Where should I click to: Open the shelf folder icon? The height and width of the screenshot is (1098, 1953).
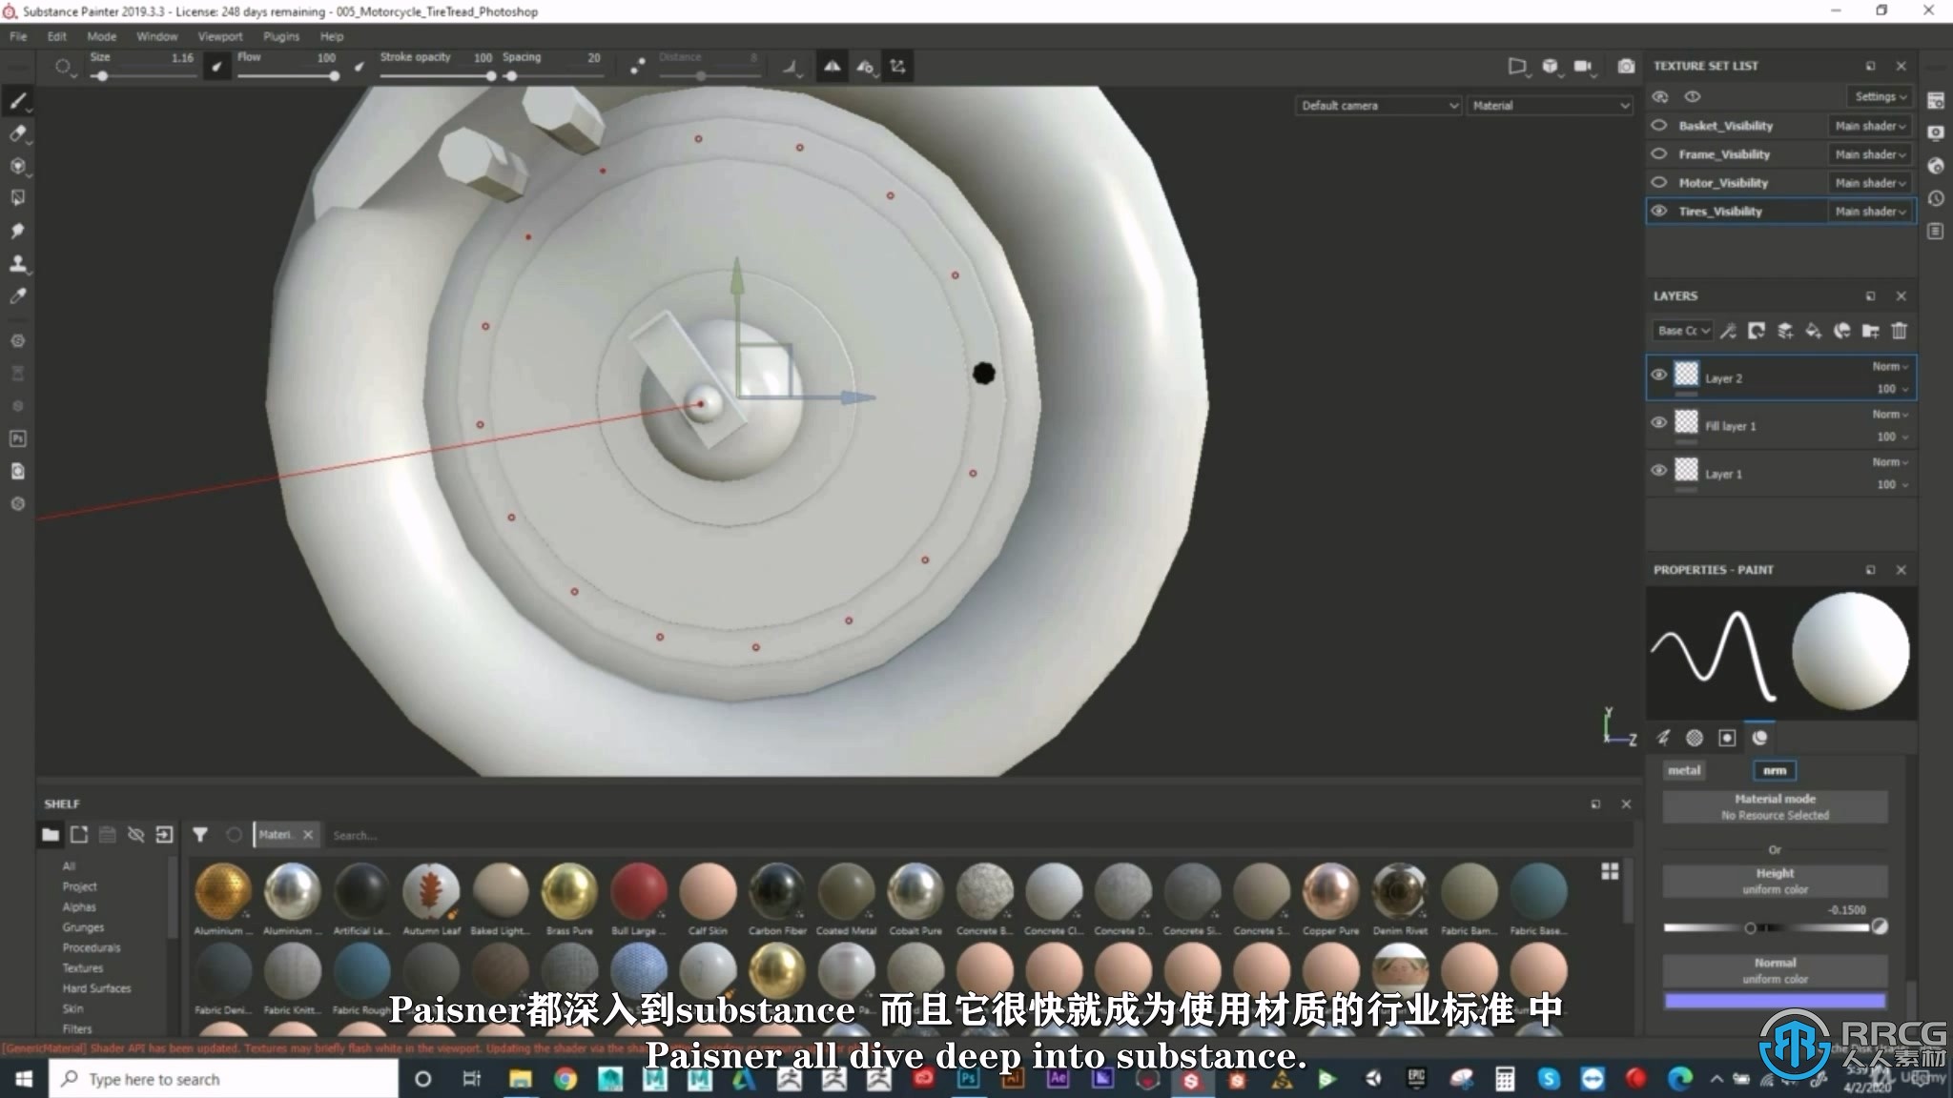pos(51,835)
